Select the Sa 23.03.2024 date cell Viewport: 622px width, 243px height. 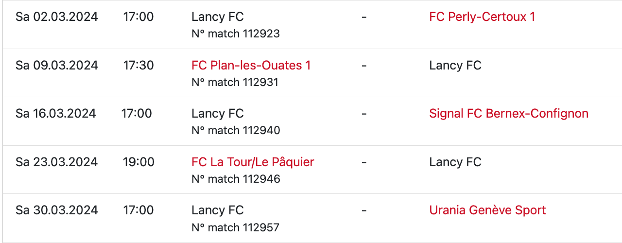pos(56,162)
